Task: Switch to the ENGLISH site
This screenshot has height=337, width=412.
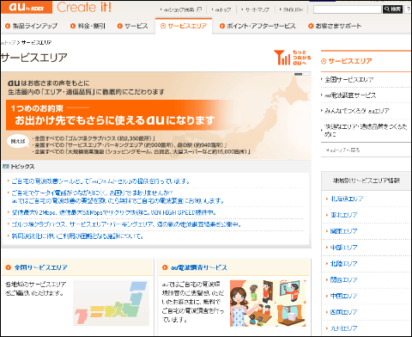Action: tap(292, 9)
